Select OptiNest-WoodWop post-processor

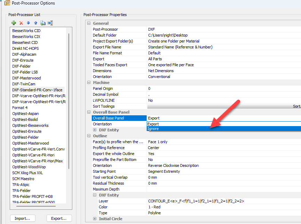coord(29,167)
